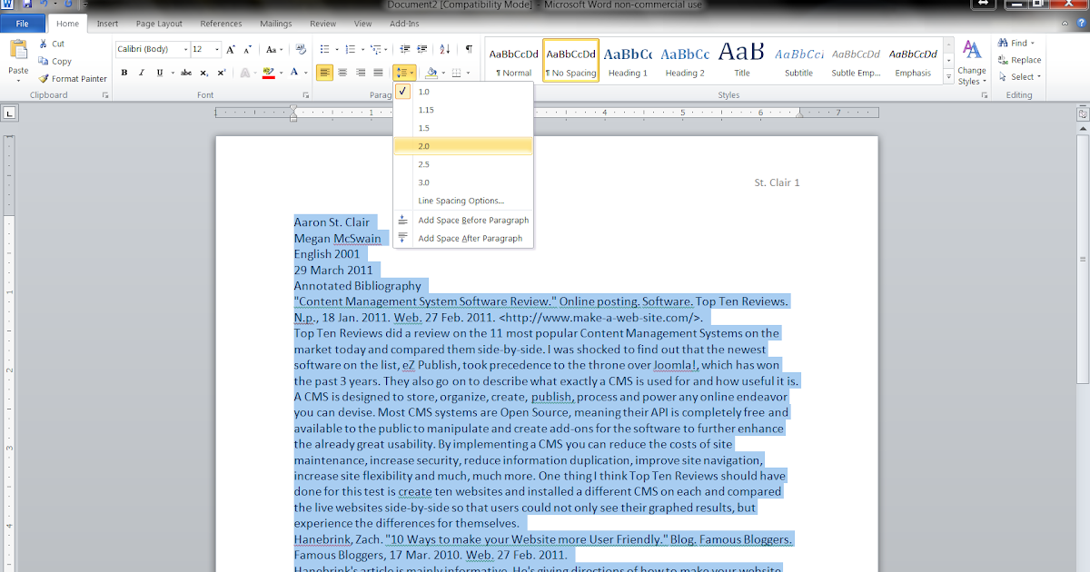Open Word Help question mark
Image resolution: width=1090 pixels, height=572 pixels.
(1081, 23)
